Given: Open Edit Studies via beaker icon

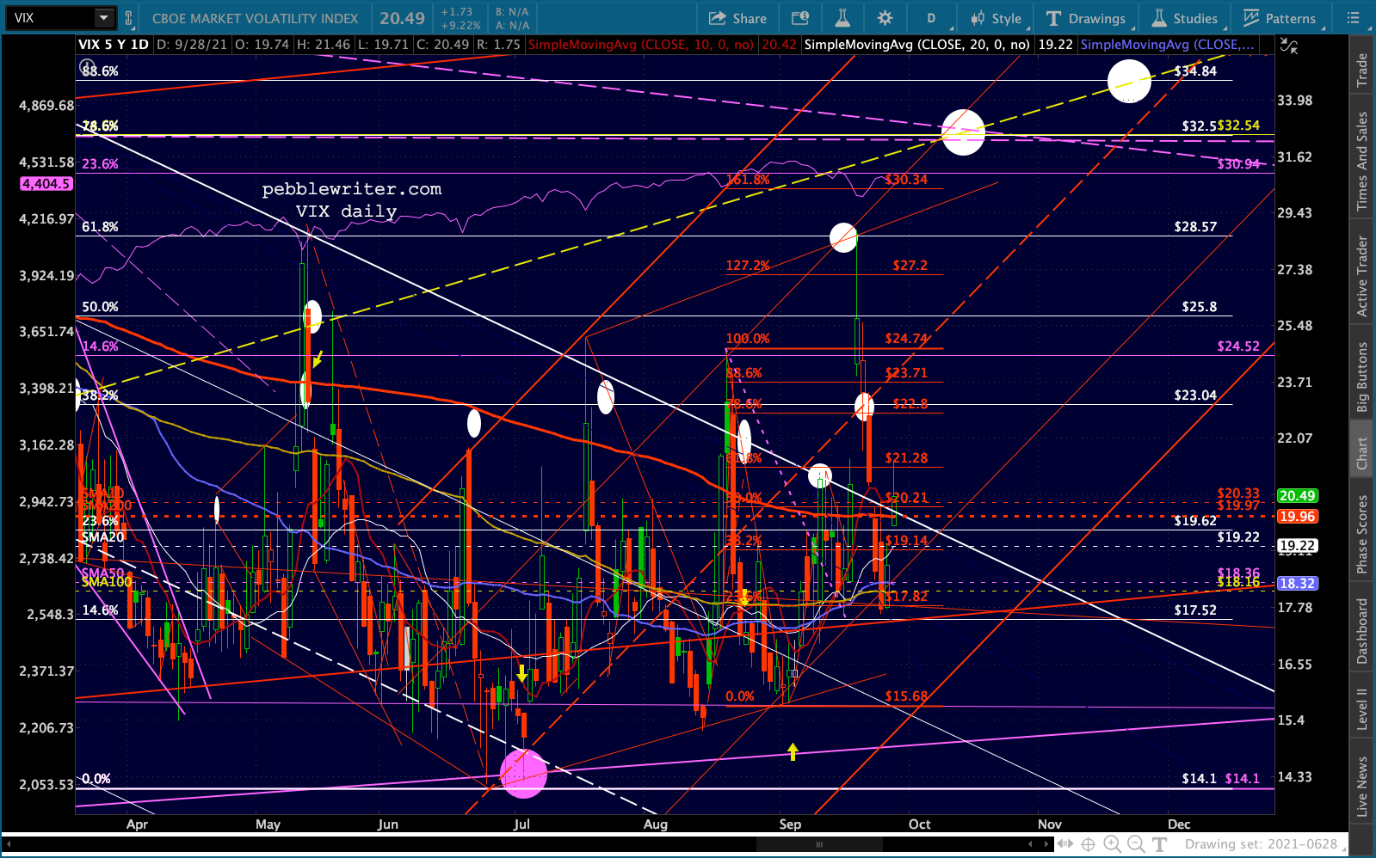Looking at the screenshot, I should 842,18.
